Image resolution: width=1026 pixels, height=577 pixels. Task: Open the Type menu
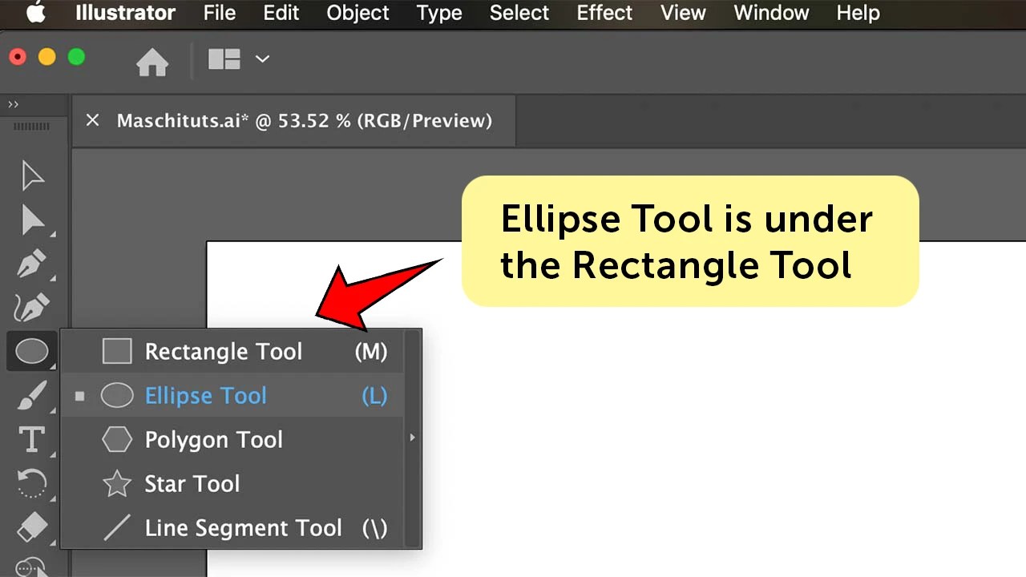point(439,13)
